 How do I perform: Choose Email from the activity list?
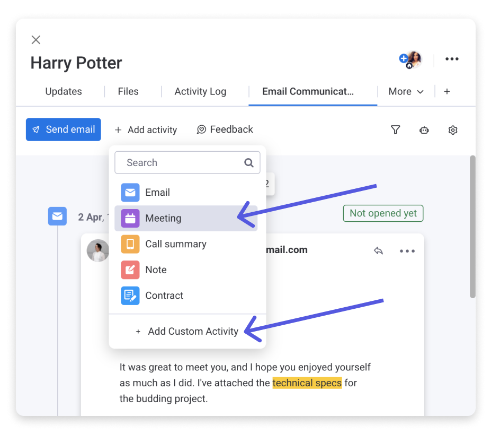pos(186,193)
